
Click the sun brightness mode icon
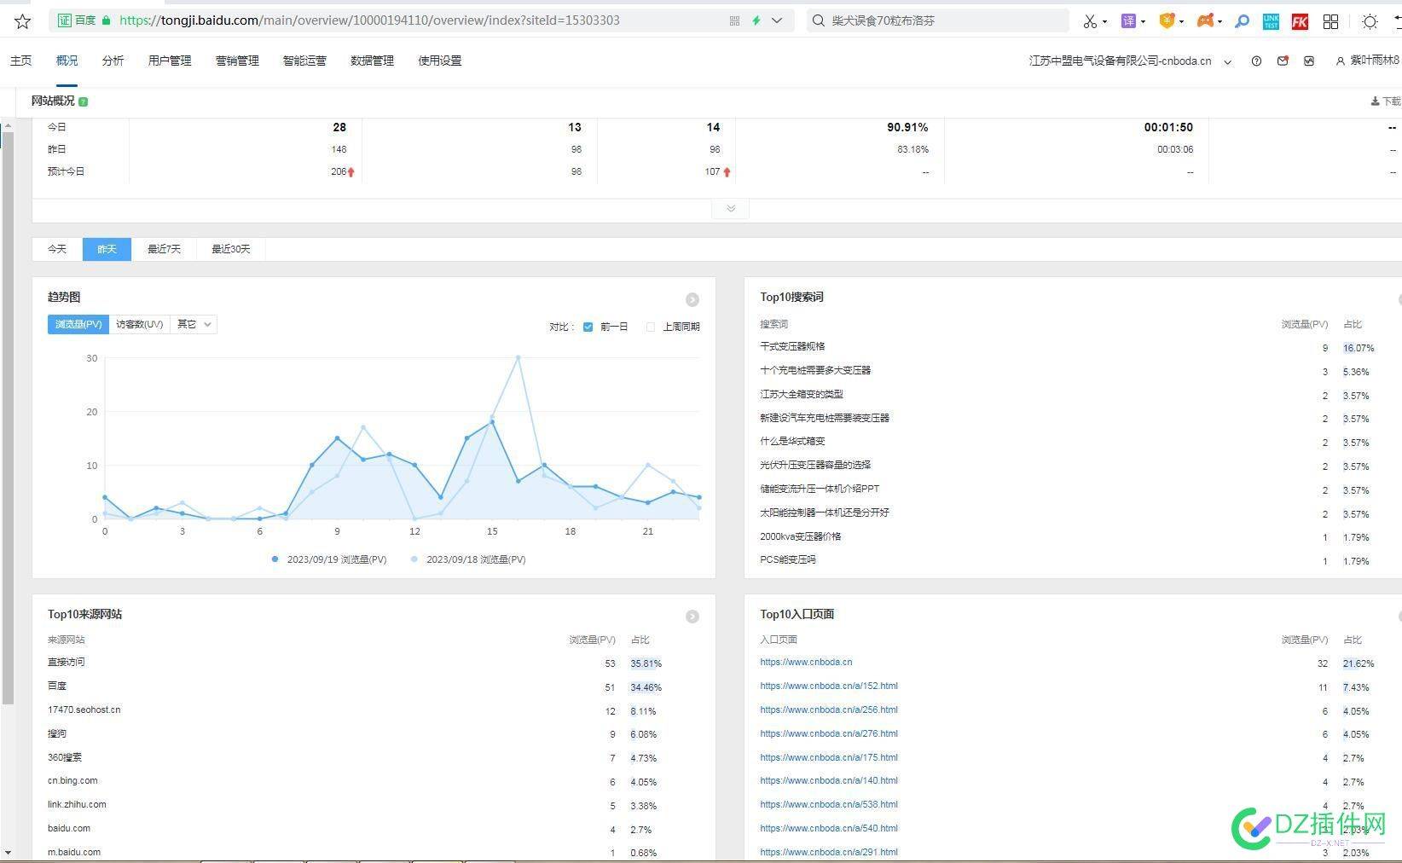[1370, 21]
